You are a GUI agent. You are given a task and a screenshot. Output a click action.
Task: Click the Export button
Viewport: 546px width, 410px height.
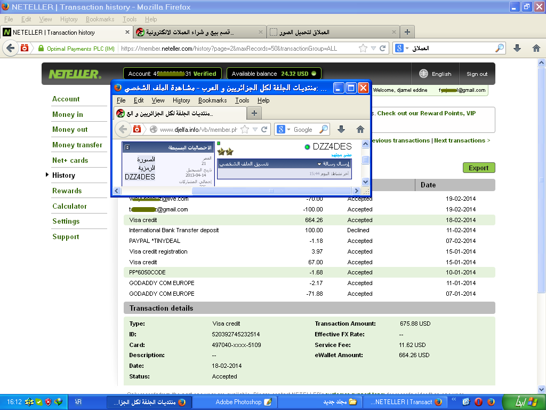(478, 168)
